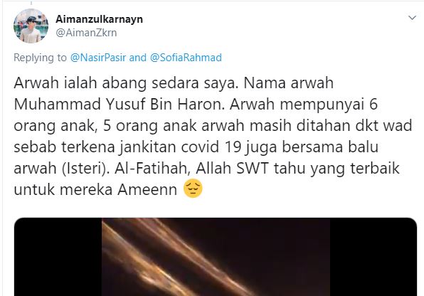Click the Aimanzulkarnayn display name
Image resolution: width=424 pixels, height=296 pixels.
click(x=99, y=19)
